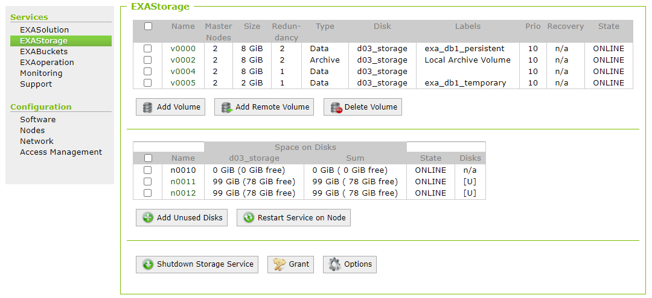The image size is (652, 298).
Task: Click the Restart Service on Node icon
Action: [x=249, y=218]
